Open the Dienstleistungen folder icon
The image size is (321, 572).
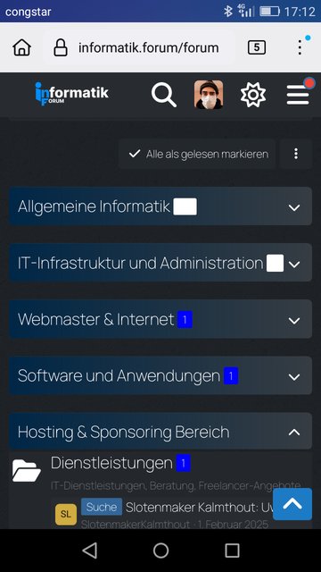[x=26, y=471]
